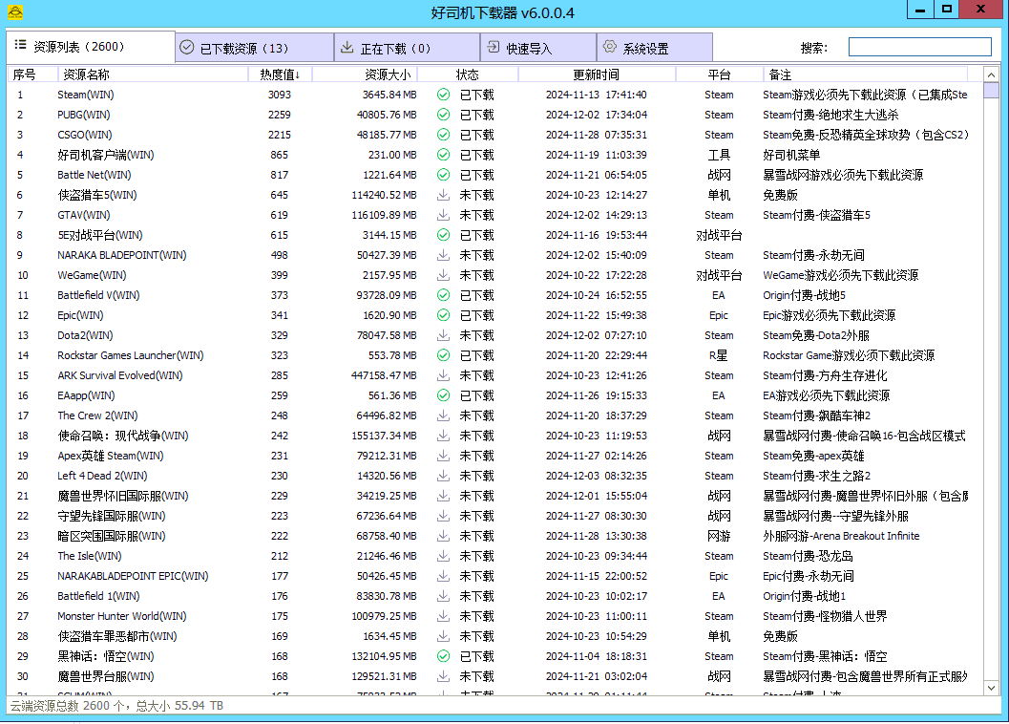Click the download icon for Left 4 Dead 2(WIN)
The width and height of the screenshot is (1009, 724).
[x=443, y=476]
